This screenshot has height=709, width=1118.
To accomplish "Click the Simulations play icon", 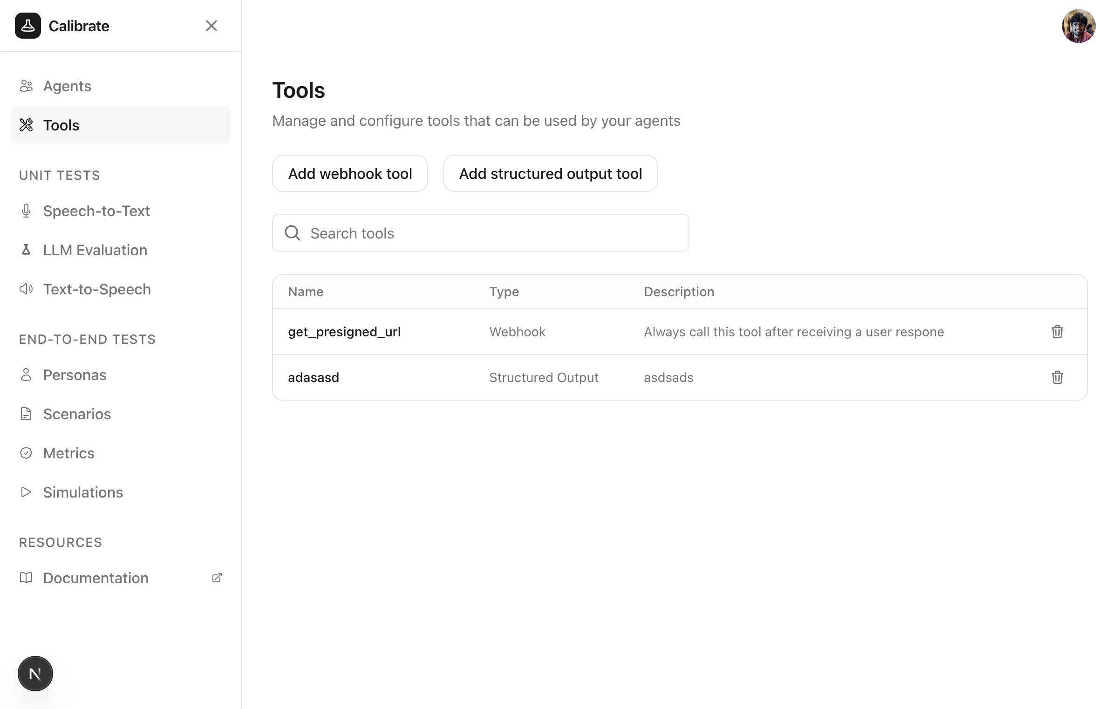I will pos(26,492).
